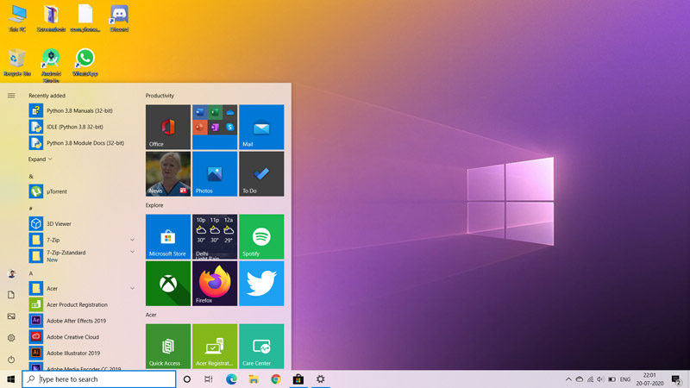Select the Discord desktop shortcut
This screenshot has height=388, width=690.
pyautogui.click(x=119, y=18)
